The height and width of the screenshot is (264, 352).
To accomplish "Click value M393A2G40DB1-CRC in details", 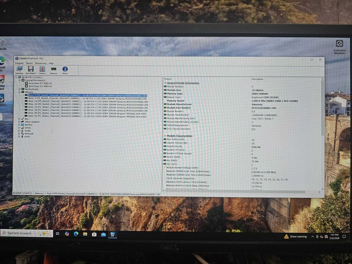I will pos(264,108).
